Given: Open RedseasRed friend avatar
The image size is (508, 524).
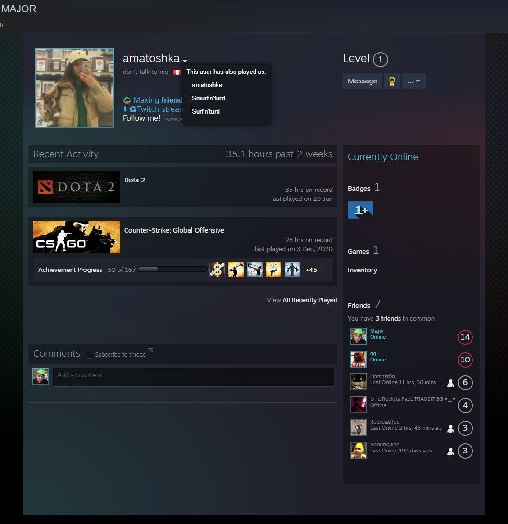Looking at the screenshot, I should (x=358, y=427).
